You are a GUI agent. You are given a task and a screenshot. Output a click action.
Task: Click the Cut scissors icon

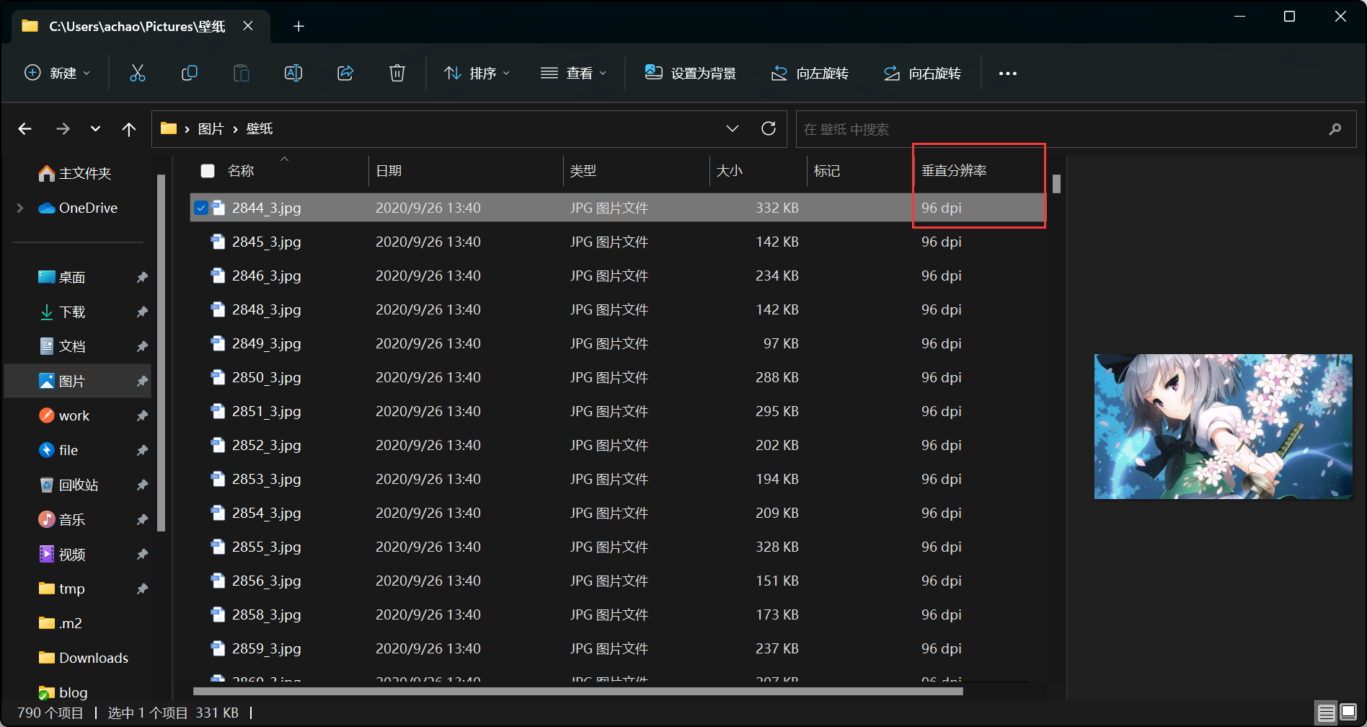coord(137,73)
